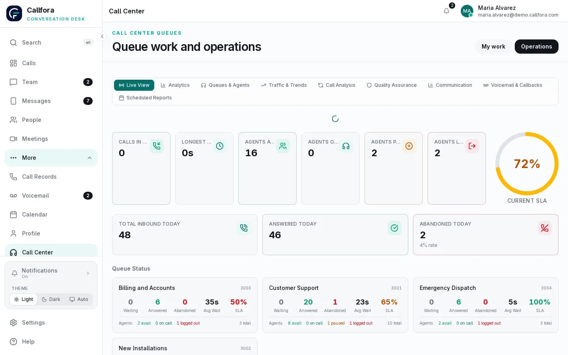This screenshot has width=568, height=355.
Task: Go to Quality Assurance tab
Action: click(x=392, y=85)
